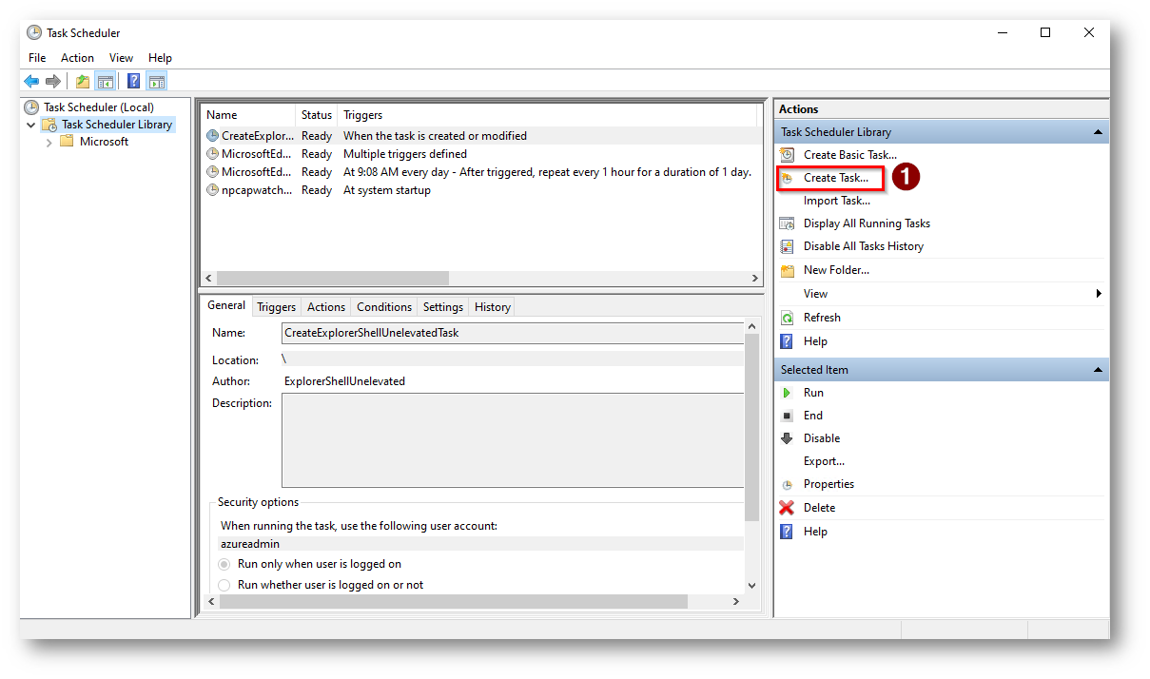Select 'Run only when user is logged on'
Image resolution: width=1150 pixels, height=679 pixels.
click(x=224, y=564)
